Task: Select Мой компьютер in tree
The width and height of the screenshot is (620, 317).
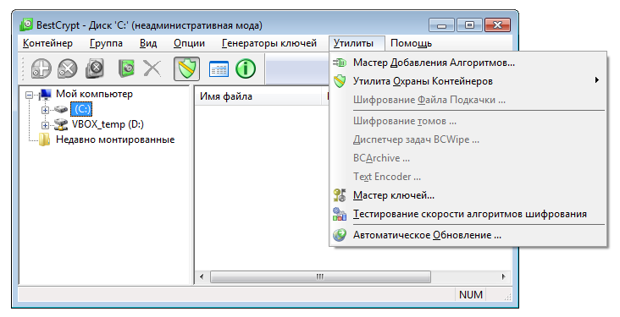Action: (94, 94)
